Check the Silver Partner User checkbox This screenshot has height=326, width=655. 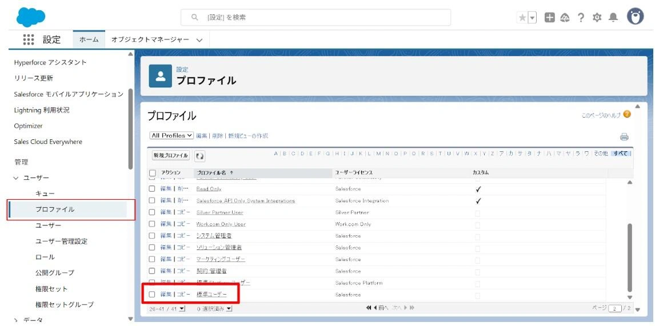153,212
